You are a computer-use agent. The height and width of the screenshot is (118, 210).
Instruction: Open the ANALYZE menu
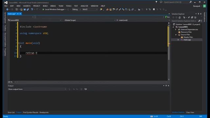coord(84,6)
